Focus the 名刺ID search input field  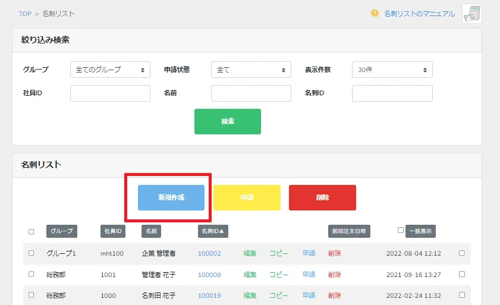tap(392, 93)
